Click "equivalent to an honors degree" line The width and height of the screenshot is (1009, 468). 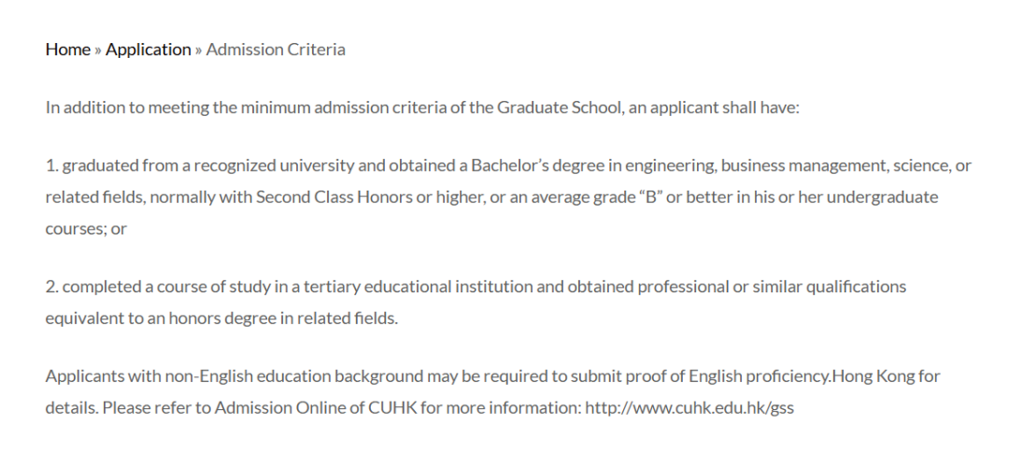tap(221, 318)
